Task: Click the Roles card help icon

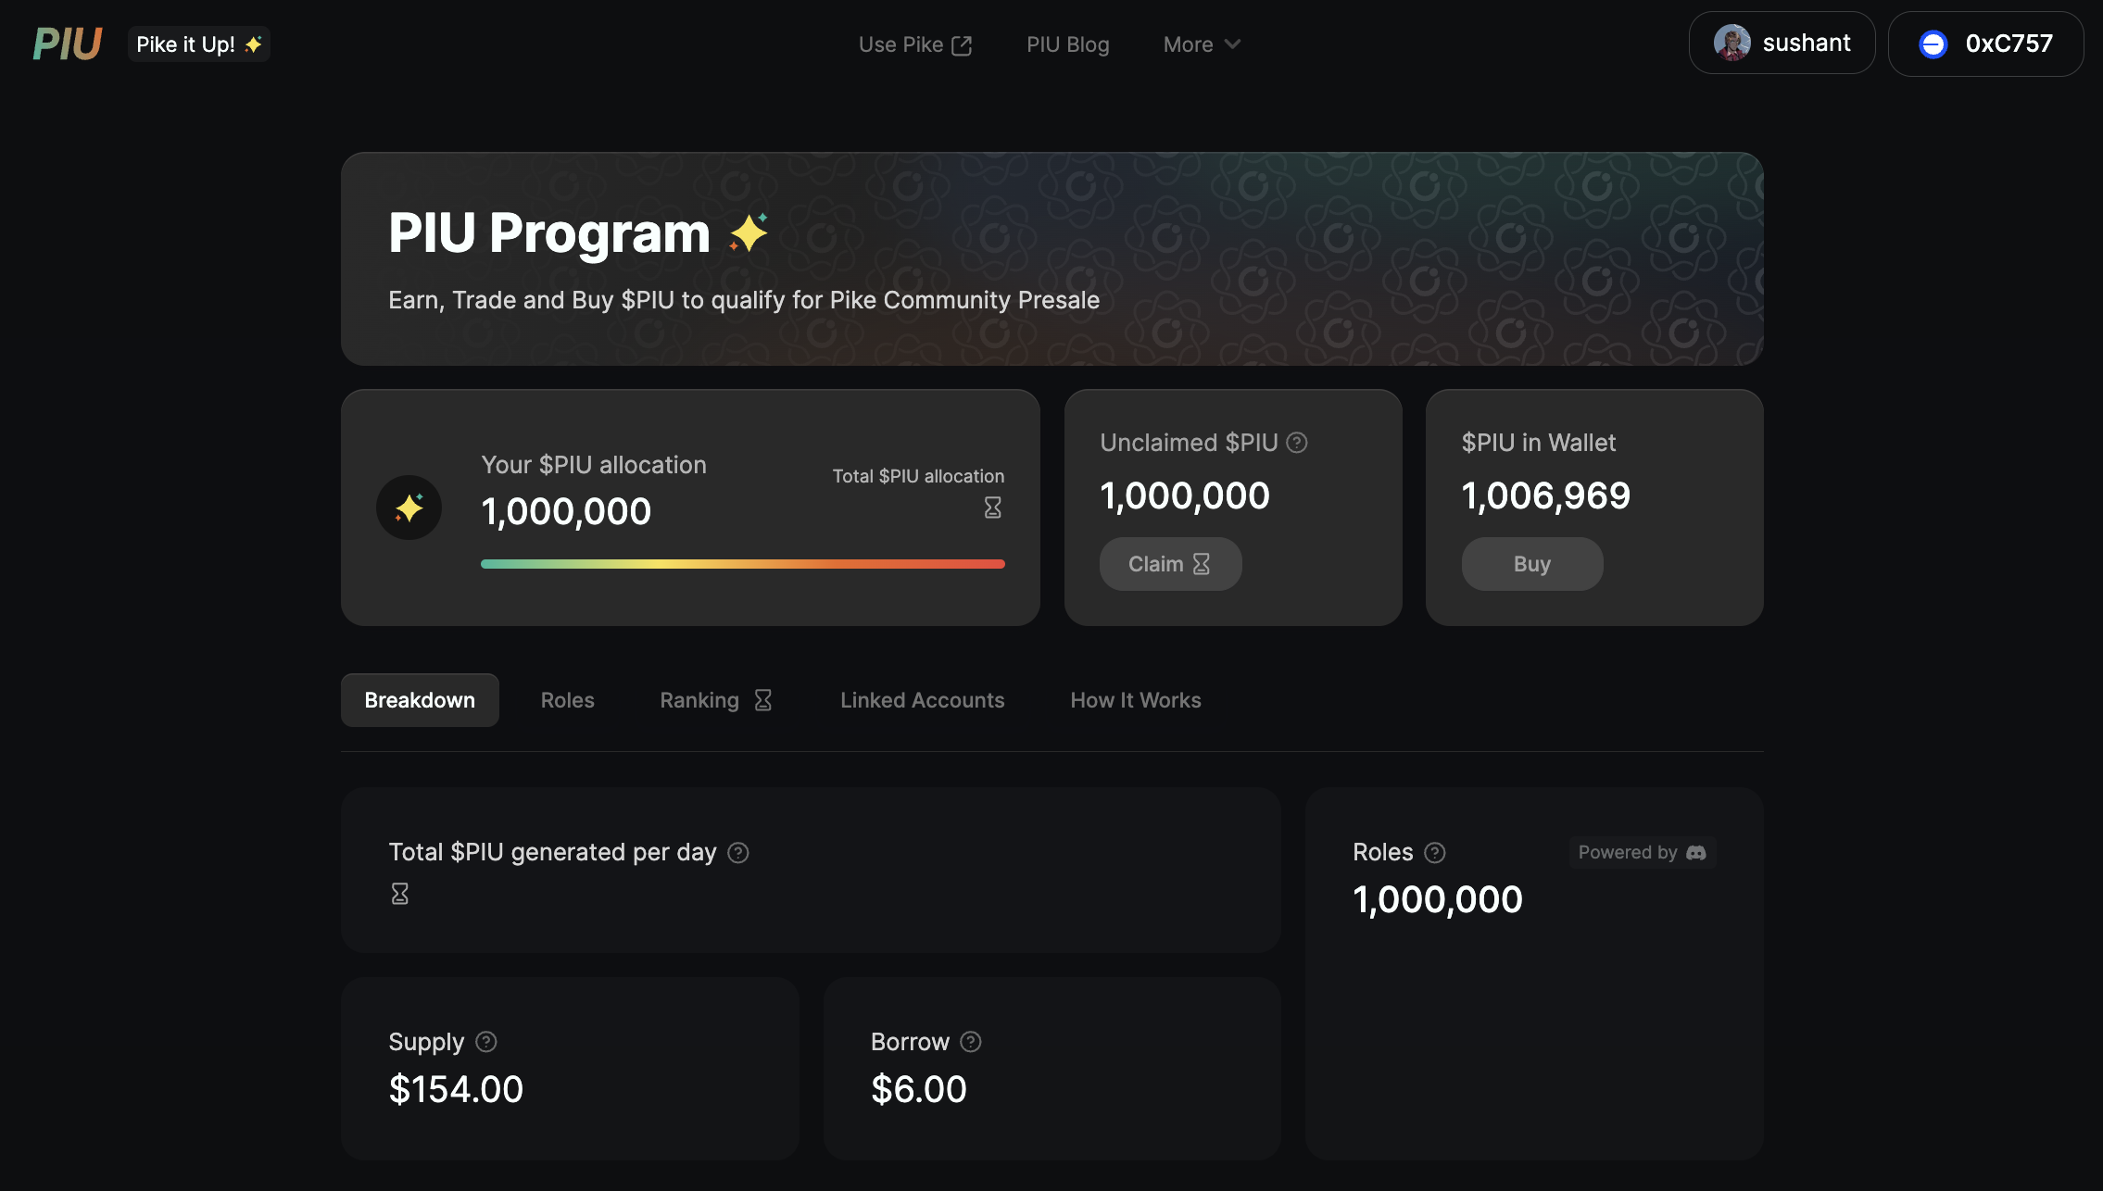Action: click(x=1435, y=853)
